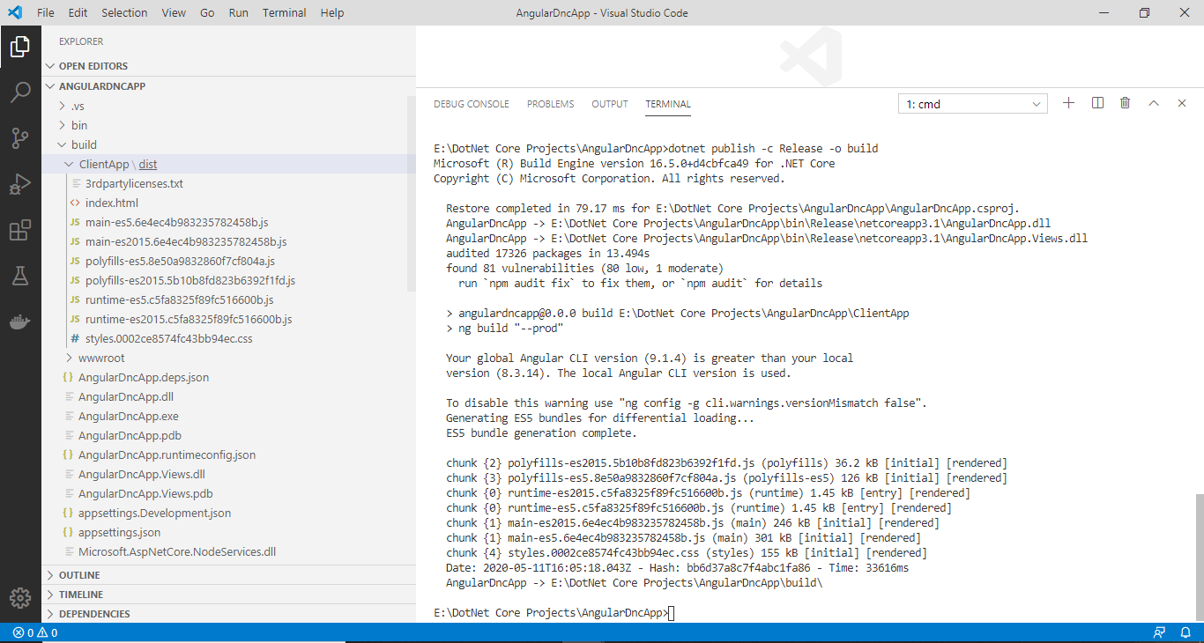Open errors and warnings count in status bar
The height and width of the screenshot is (643, 1204).
(35, 632)
